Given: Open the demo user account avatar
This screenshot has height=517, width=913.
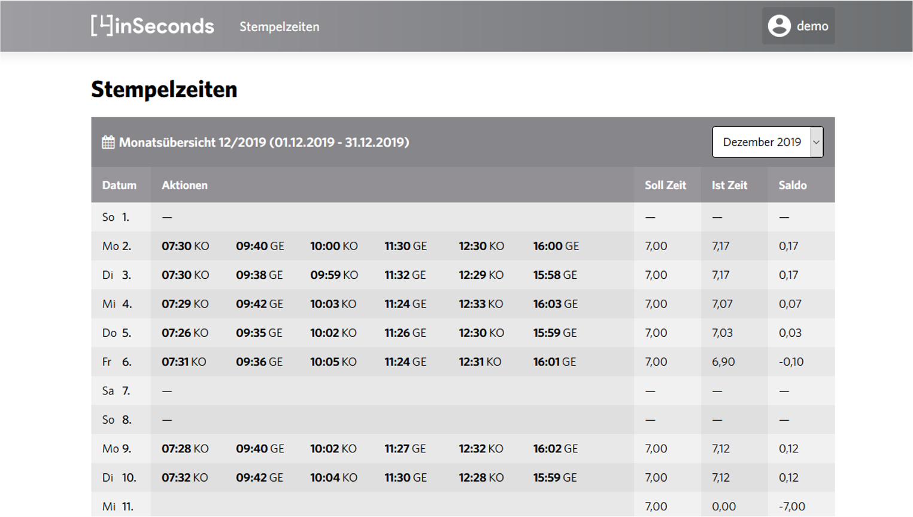Looking at the screenshot, I should click(779, 26).
